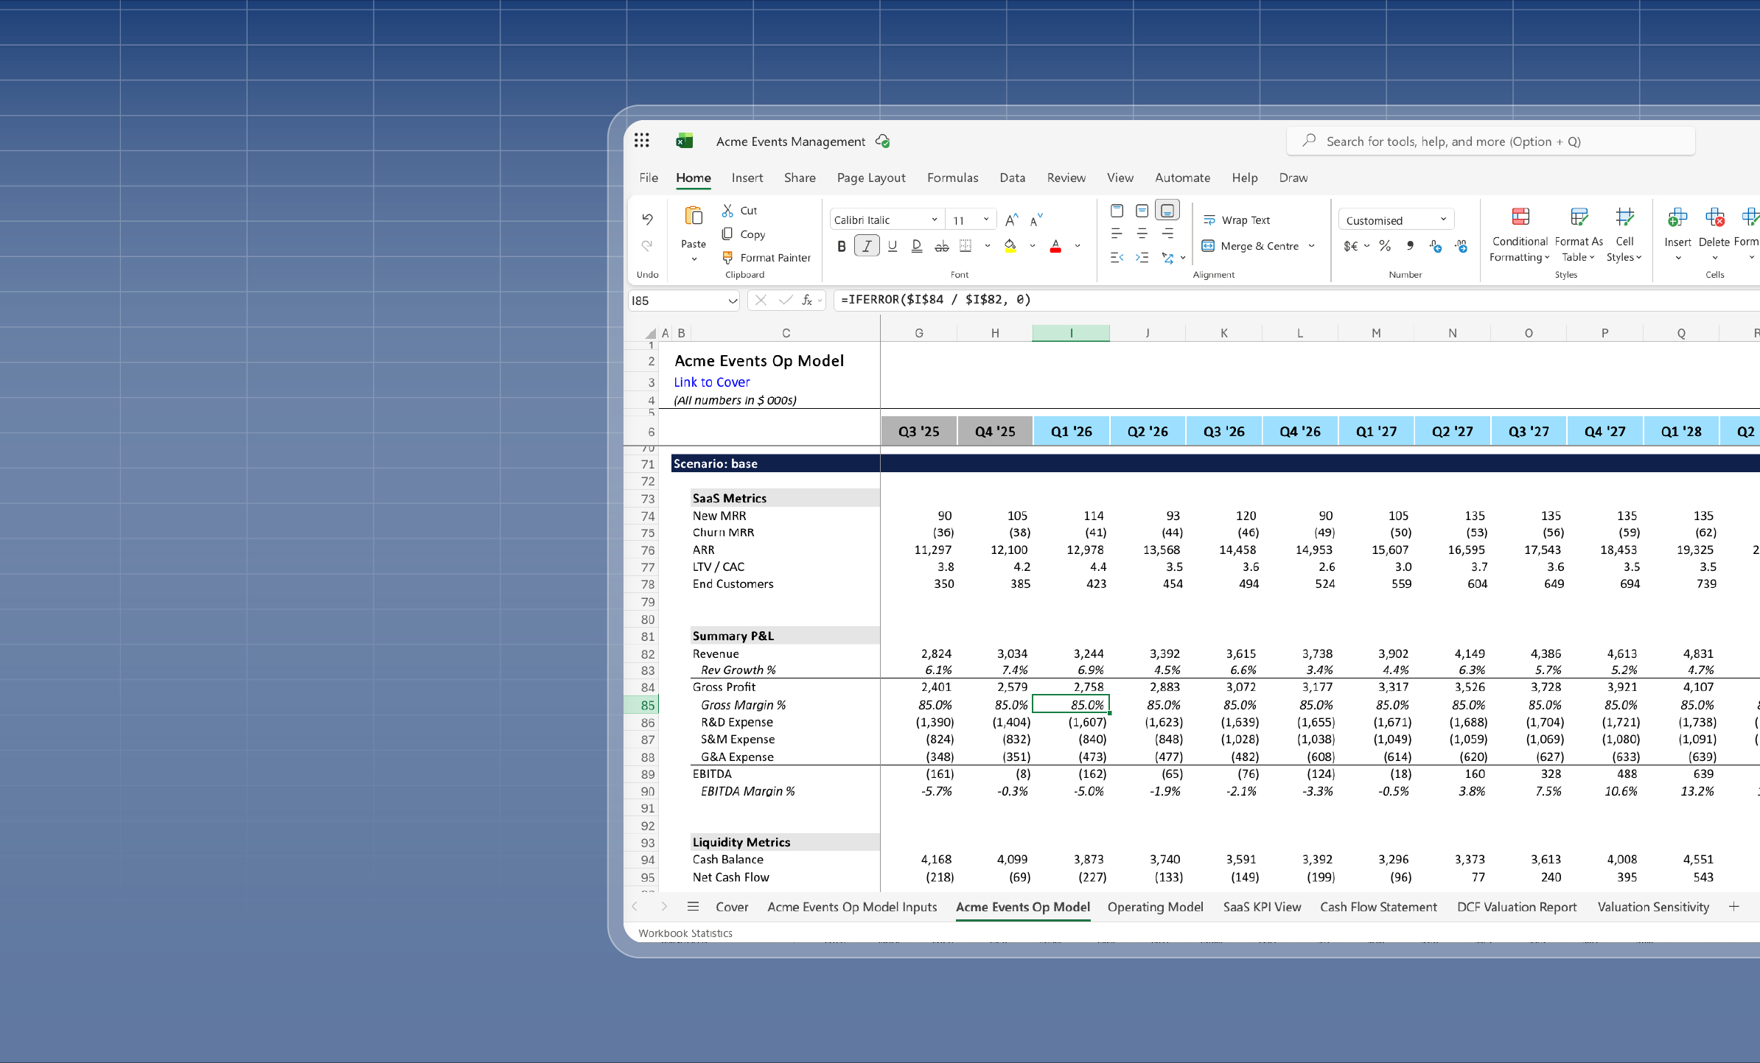Centre text horizontally
This screenshot has width=1760, height=1063.
[1142, 234]
